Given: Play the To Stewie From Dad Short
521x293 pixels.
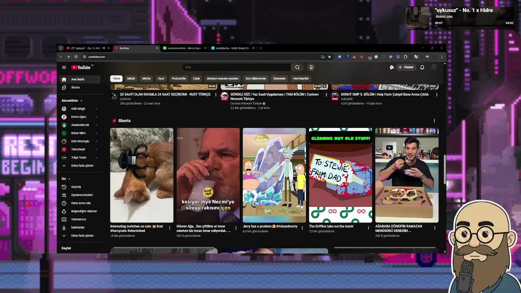Looking at the screenshot, I should 341,175.
